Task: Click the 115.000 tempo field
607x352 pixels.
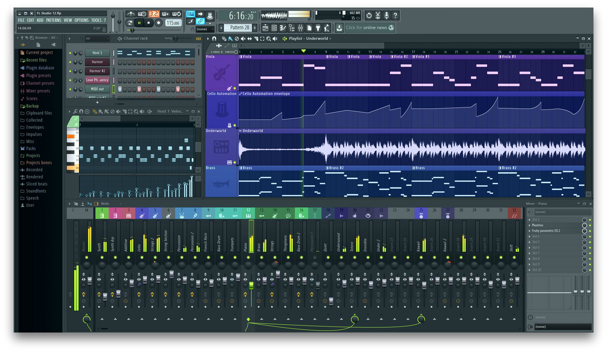Action: pos(173,23)
